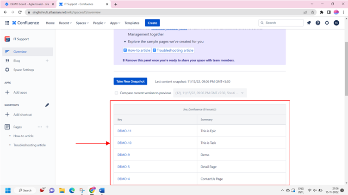This screenshot has height=195, width=348.
Task: Open the user profile avatar
Action: pos(336,23)
